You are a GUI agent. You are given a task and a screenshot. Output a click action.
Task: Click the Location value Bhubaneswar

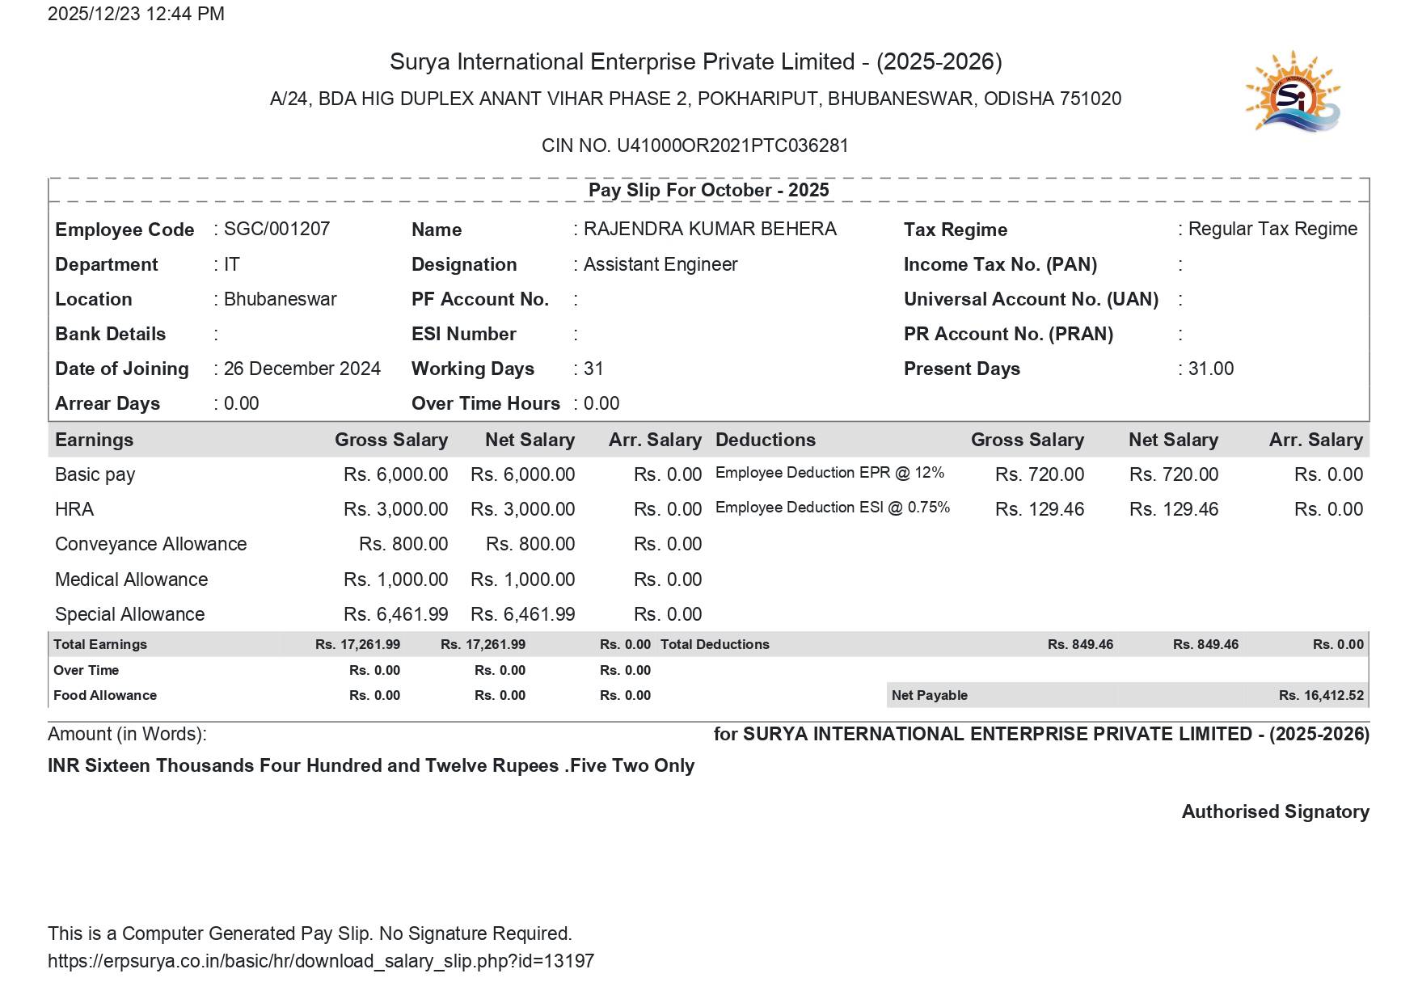point(281,299)
